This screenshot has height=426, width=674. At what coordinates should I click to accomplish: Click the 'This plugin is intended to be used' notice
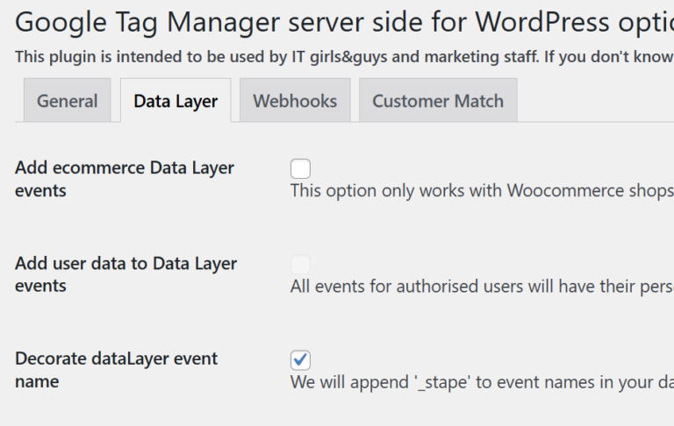[344, 56]
